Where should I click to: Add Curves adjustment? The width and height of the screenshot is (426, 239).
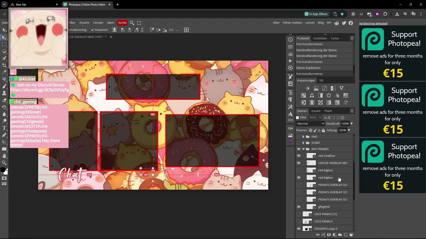point(324,88)
